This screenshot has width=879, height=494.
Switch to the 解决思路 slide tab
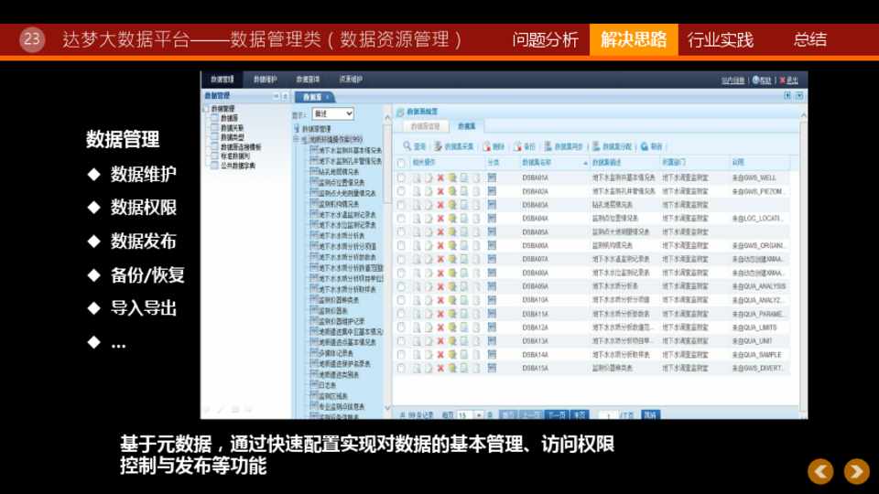(634, 39)
